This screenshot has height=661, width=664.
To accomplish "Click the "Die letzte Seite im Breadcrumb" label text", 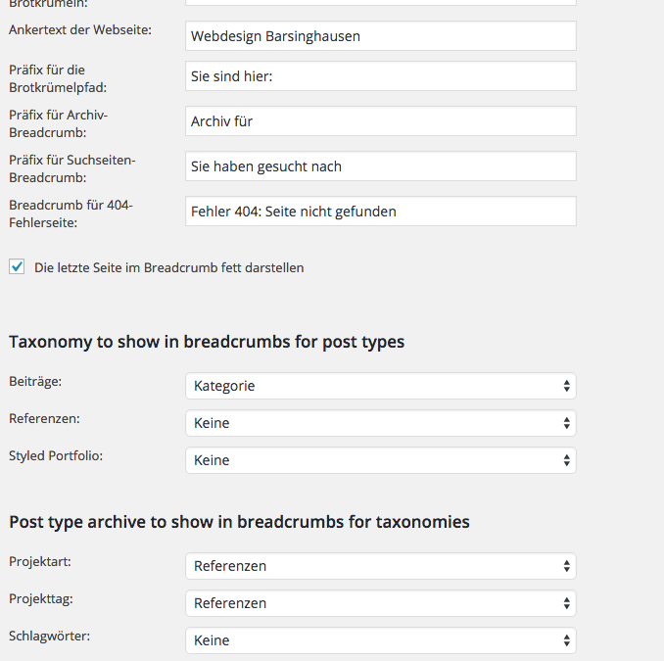I will point(168,267).
